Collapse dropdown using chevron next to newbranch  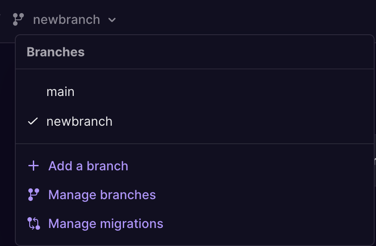pyautogui.click(x=112, y=20)
